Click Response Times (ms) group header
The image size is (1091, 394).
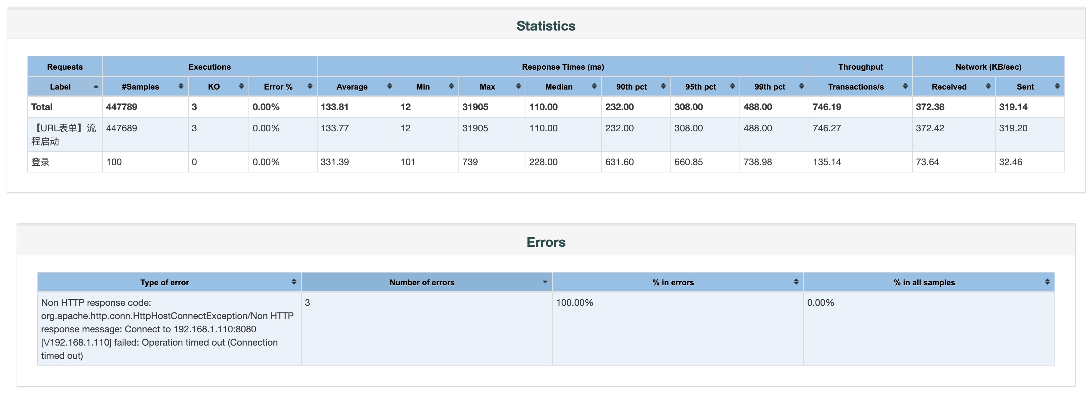point(563,67)
